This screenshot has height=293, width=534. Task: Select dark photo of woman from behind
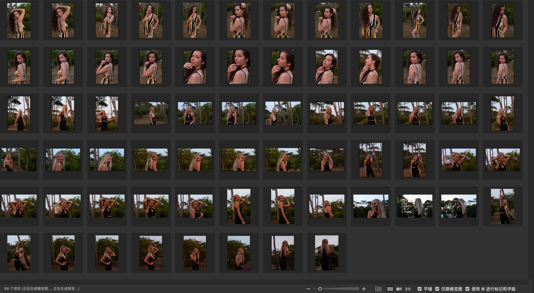click(415, 206)
